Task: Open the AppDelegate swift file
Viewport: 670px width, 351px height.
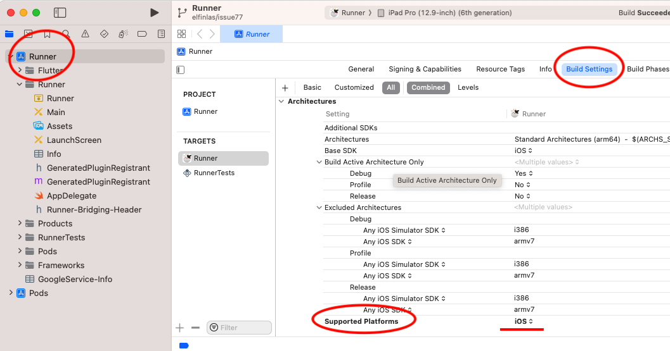Action: (x=65, y=196)
